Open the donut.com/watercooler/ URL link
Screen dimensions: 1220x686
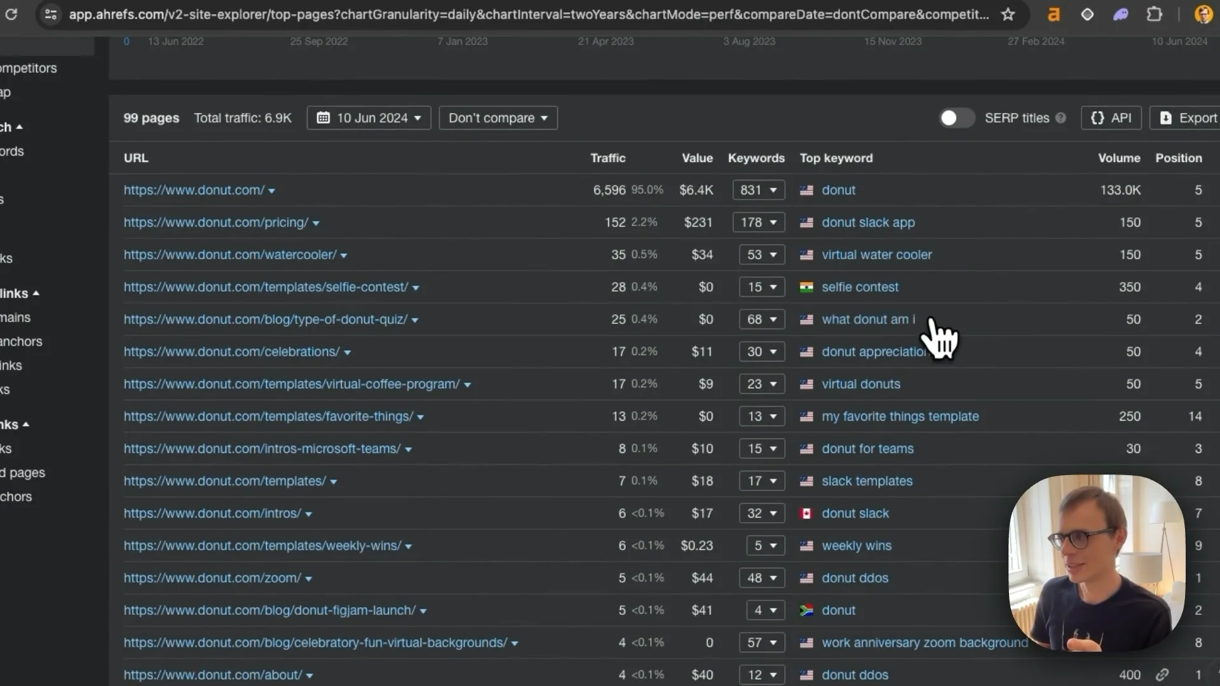tap(230, 255)
